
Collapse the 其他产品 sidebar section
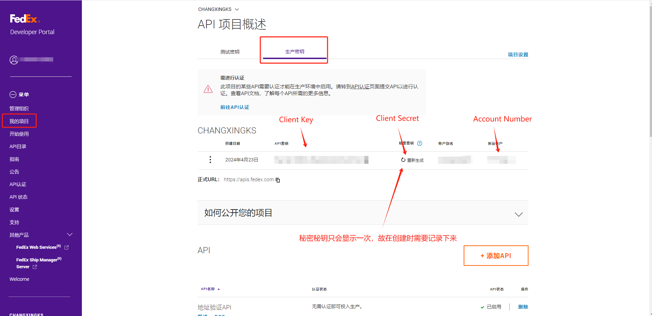70,235
